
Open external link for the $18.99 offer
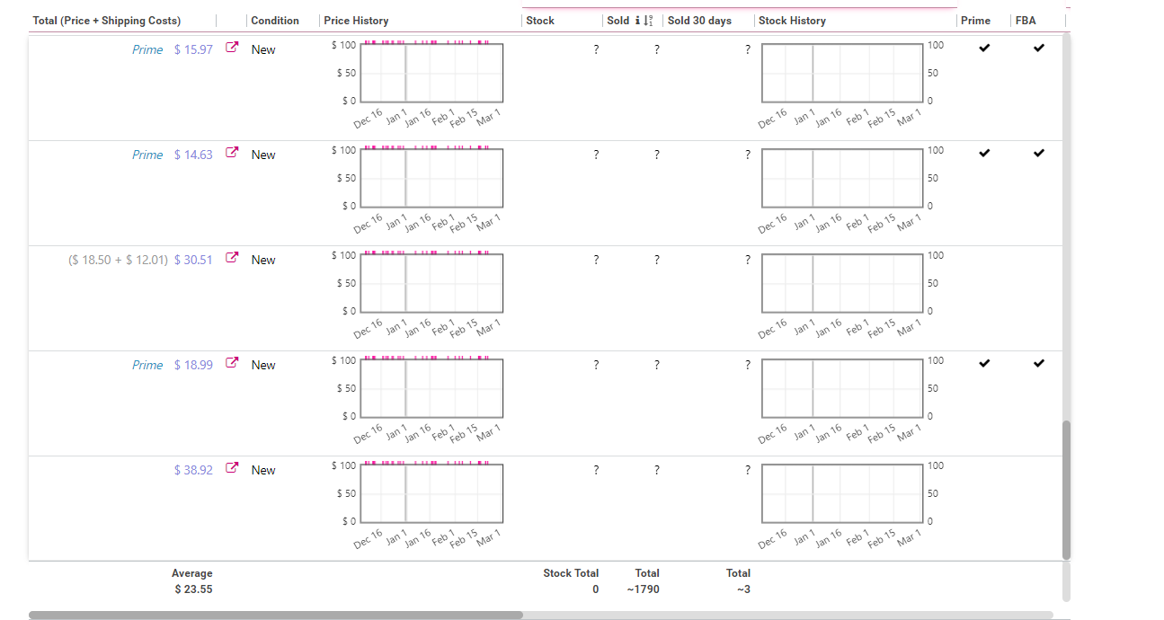pos(232,364)
